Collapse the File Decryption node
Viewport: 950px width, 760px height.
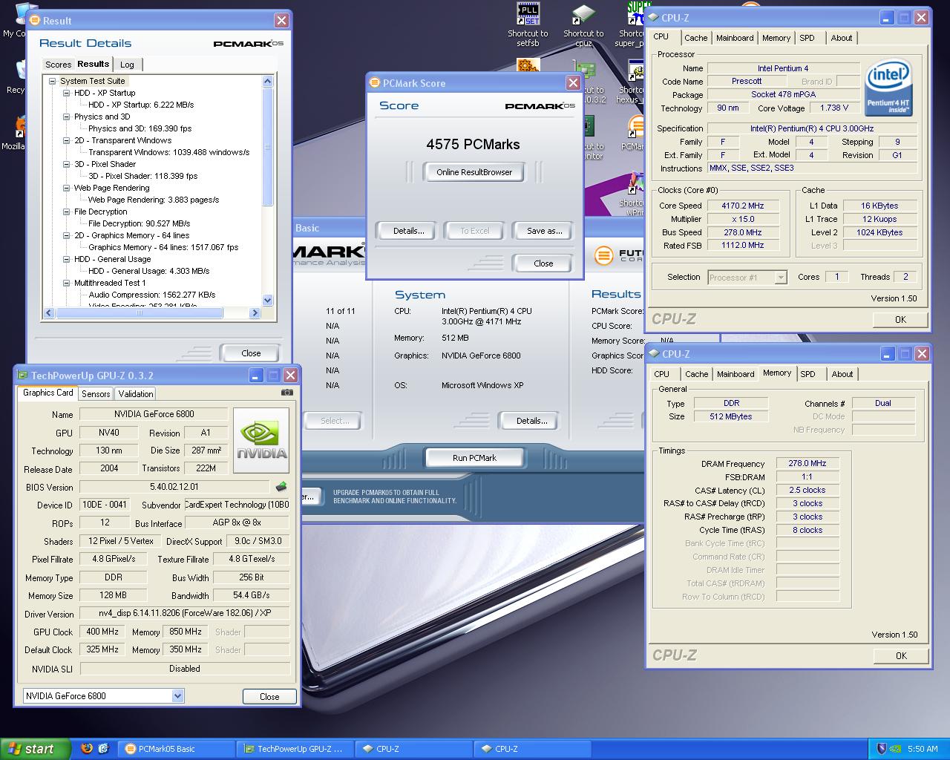coord(67,212)
